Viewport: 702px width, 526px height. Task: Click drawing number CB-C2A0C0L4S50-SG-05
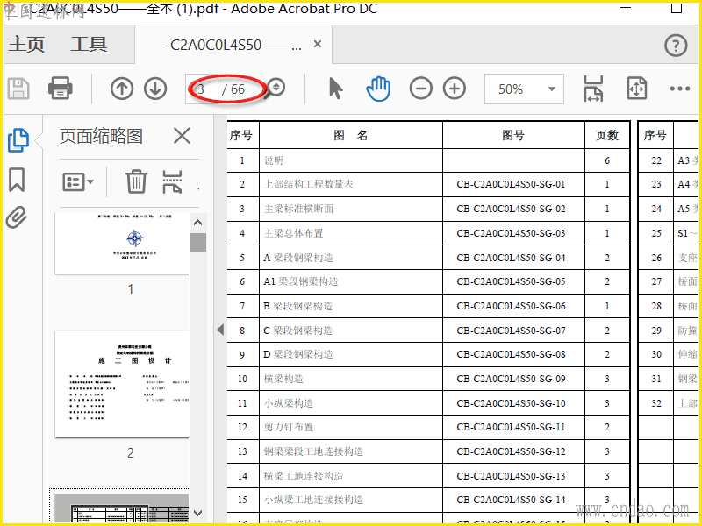pos(511,281)
